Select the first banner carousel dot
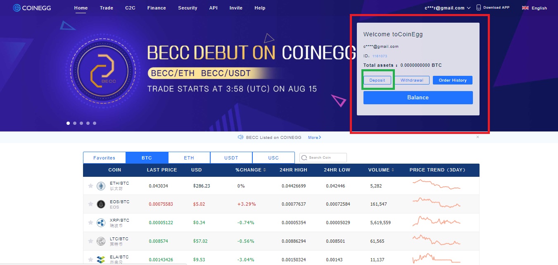The image size is (558, 265). [x=68, y=123]
